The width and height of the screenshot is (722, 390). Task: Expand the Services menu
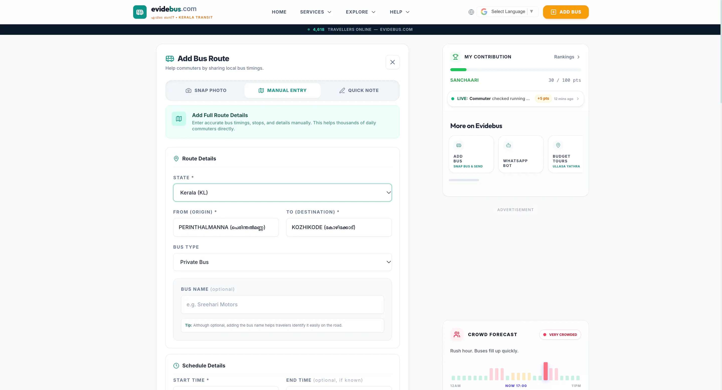316,12
